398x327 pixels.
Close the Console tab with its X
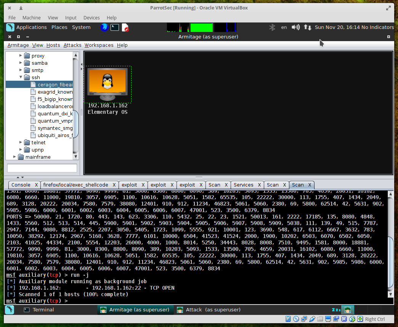tap(36, 185)
